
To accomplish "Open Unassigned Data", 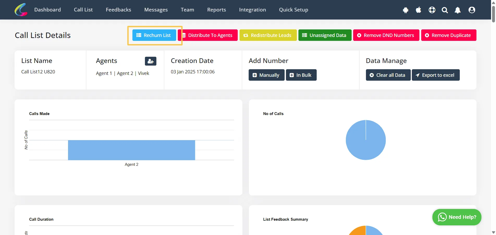I will click(x=325, y=35).
